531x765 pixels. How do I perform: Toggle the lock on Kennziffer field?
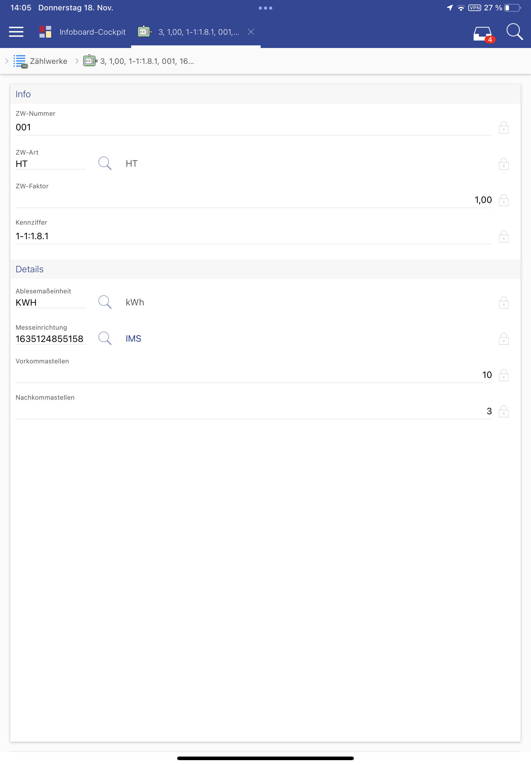point(503,236)
